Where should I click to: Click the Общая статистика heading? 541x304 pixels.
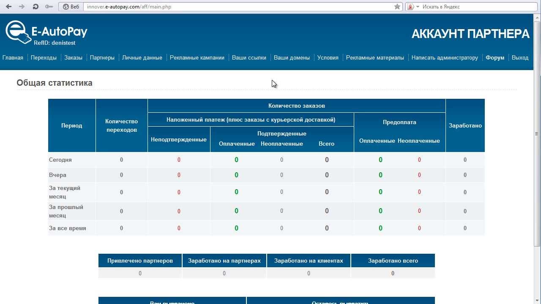55,83
